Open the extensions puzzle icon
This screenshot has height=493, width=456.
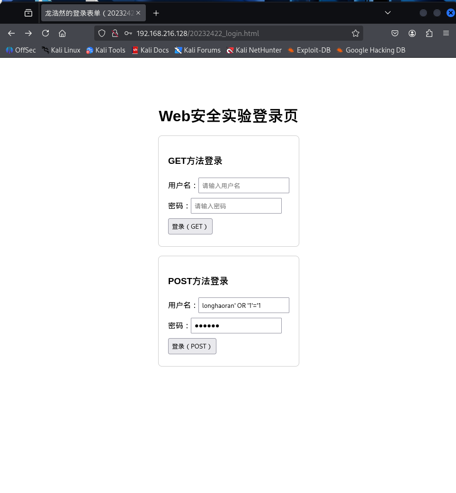[429, 33]
